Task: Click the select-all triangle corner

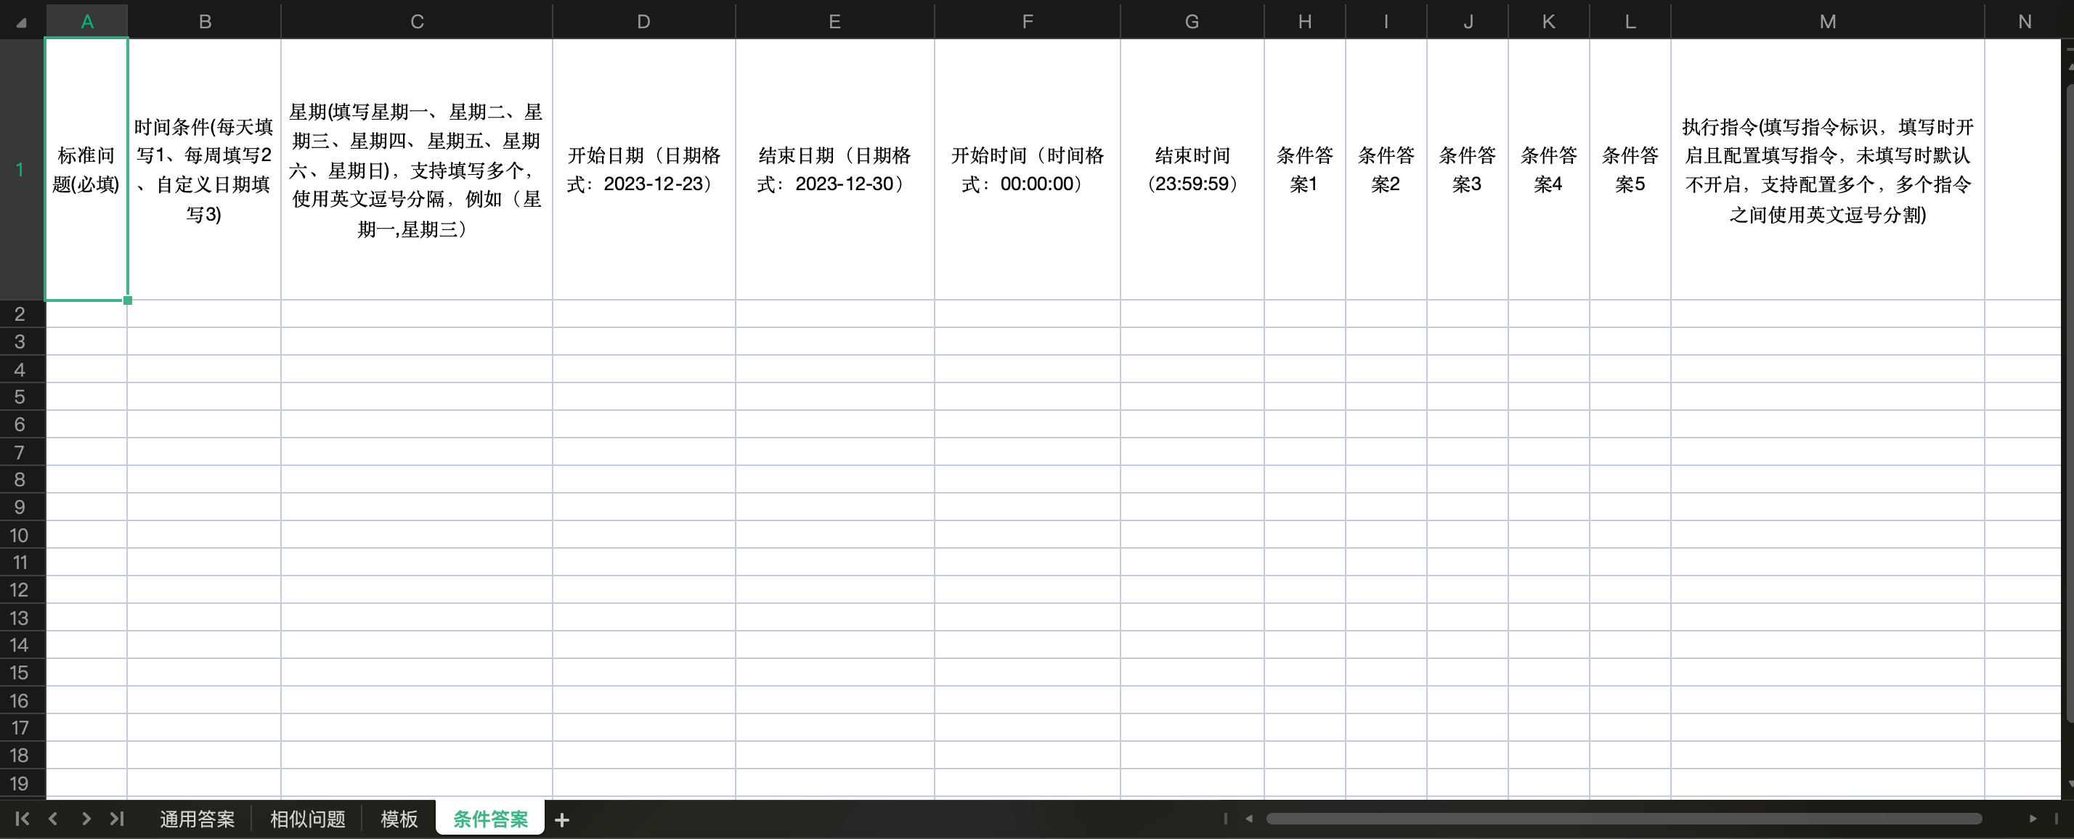Action: click(22, 21)
